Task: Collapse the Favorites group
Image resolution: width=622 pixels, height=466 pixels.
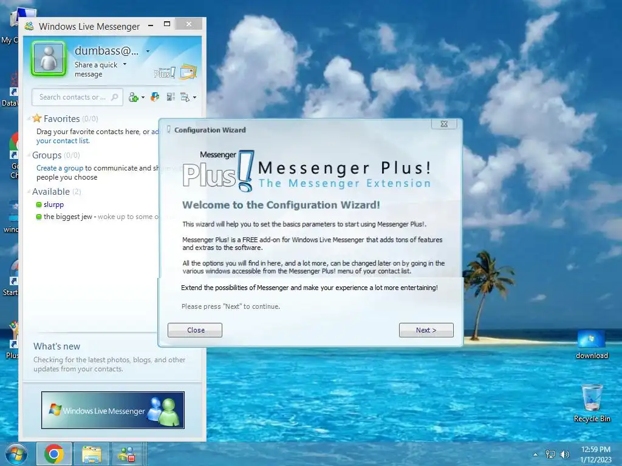Action: click(29, 118)
